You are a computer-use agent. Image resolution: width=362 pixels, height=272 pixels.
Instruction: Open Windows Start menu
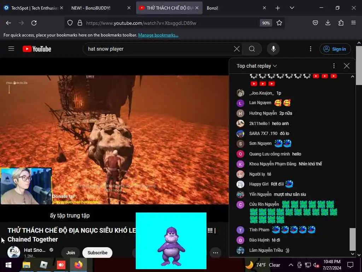coord(8,265)
